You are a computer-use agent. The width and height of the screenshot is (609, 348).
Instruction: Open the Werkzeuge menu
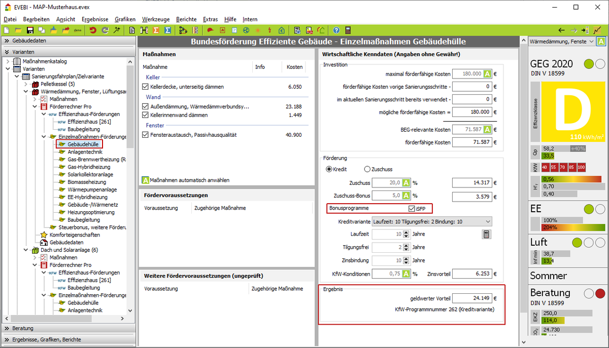coord(155,19)
